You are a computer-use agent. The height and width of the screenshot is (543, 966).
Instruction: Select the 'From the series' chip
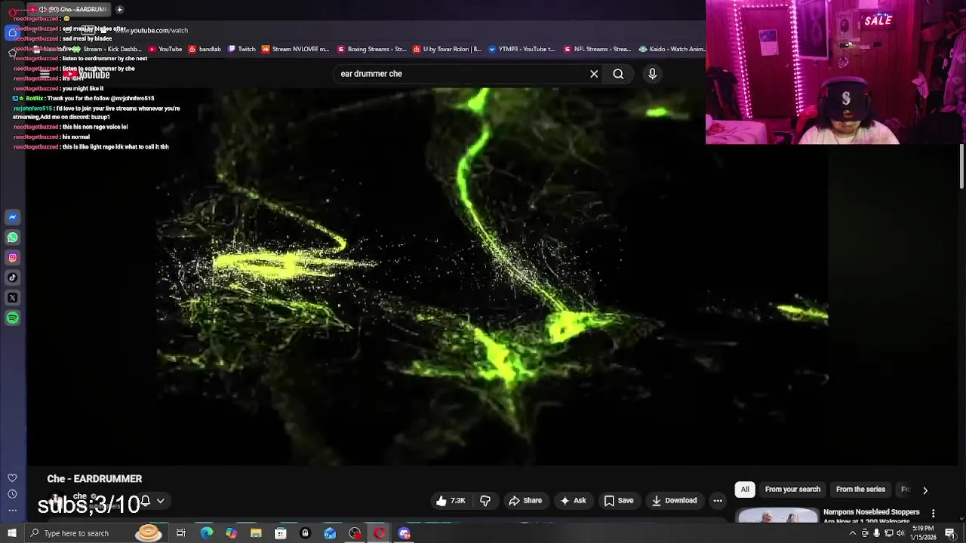coord(860,489)
